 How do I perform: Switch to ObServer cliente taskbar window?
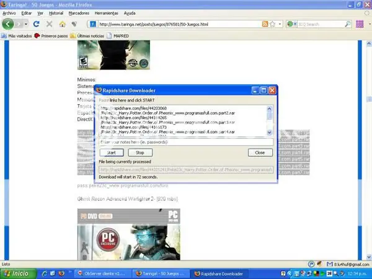(103, 273)
